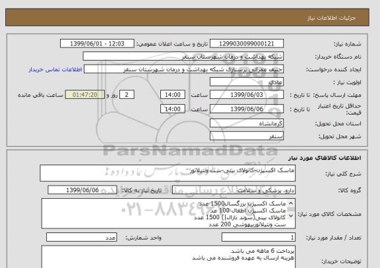Select the delivery province field کرمانشاه
Image resolution: width=380 pixels, height=268 pixels.
pyautogui.click(x=247, y=123)
